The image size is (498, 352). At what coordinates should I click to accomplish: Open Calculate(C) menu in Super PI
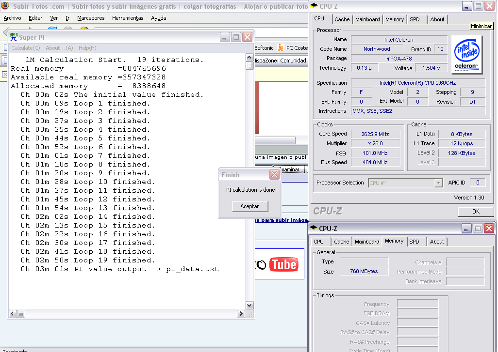point(26,48)
